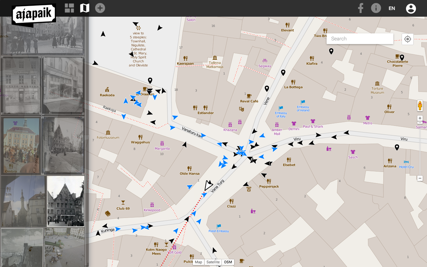Select pin marker above Reval Café
Screen dimensions: 427x267
click(267, 88)
